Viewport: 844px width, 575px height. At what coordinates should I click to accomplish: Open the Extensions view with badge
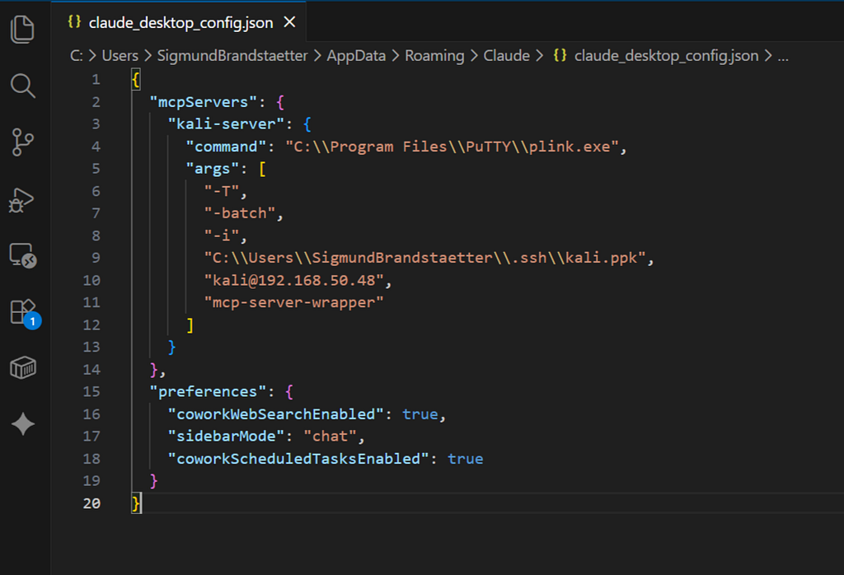26,314
